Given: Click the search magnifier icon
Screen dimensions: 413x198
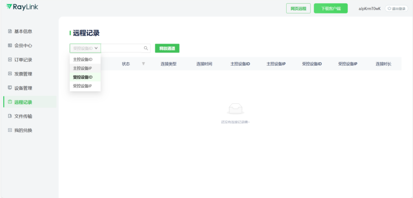Looking at the screenshot, I should click(146, 48).
